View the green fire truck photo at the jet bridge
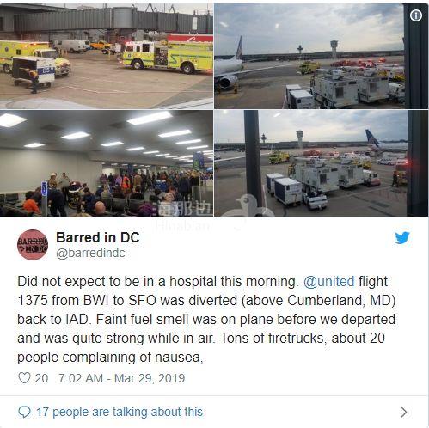 pyautogui.click(x=107, y=56)
